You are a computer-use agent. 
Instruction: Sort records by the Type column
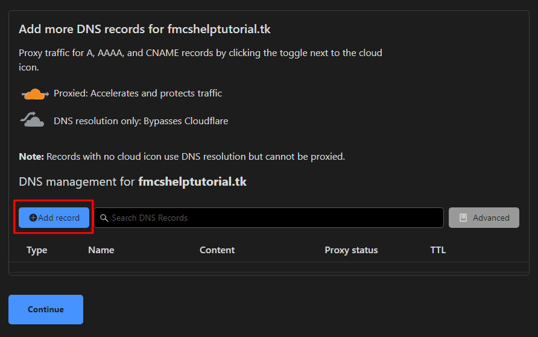tap(37, 250)
